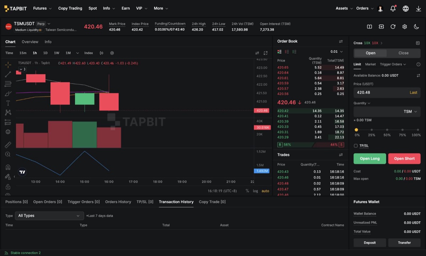Open chart candle style icon
This screenshot has width=426, height=256.
click(102, 53)
